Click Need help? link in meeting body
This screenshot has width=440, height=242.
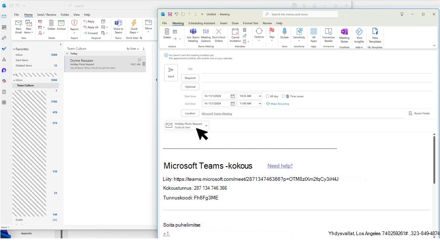coord(280,166)
